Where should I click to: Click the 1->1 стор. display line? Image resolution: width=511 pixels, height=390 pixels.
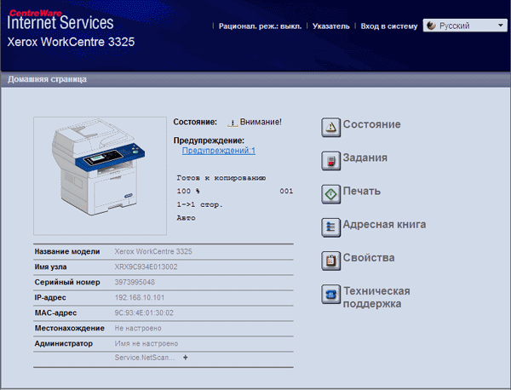pos(199,204)
